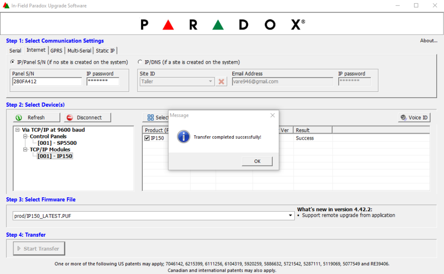Collapse the Control Panels tree node
The width and height of the screenshot is (444, 274).
(25, 137)
